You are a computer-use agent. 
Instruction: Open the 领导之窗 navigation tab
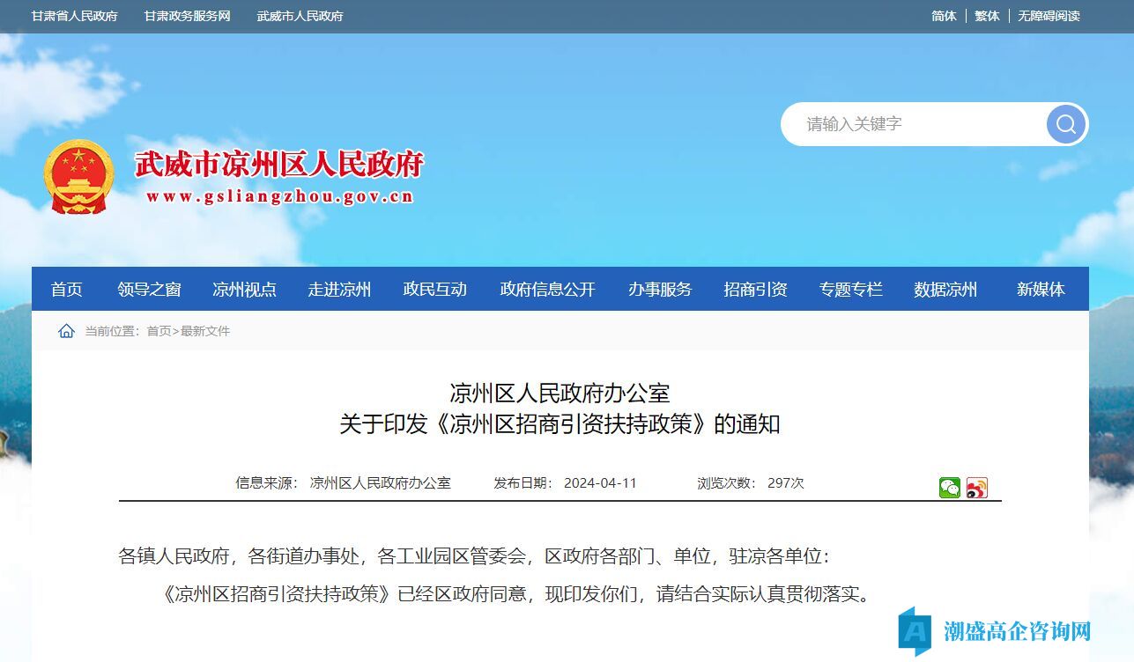pos(149,290)
